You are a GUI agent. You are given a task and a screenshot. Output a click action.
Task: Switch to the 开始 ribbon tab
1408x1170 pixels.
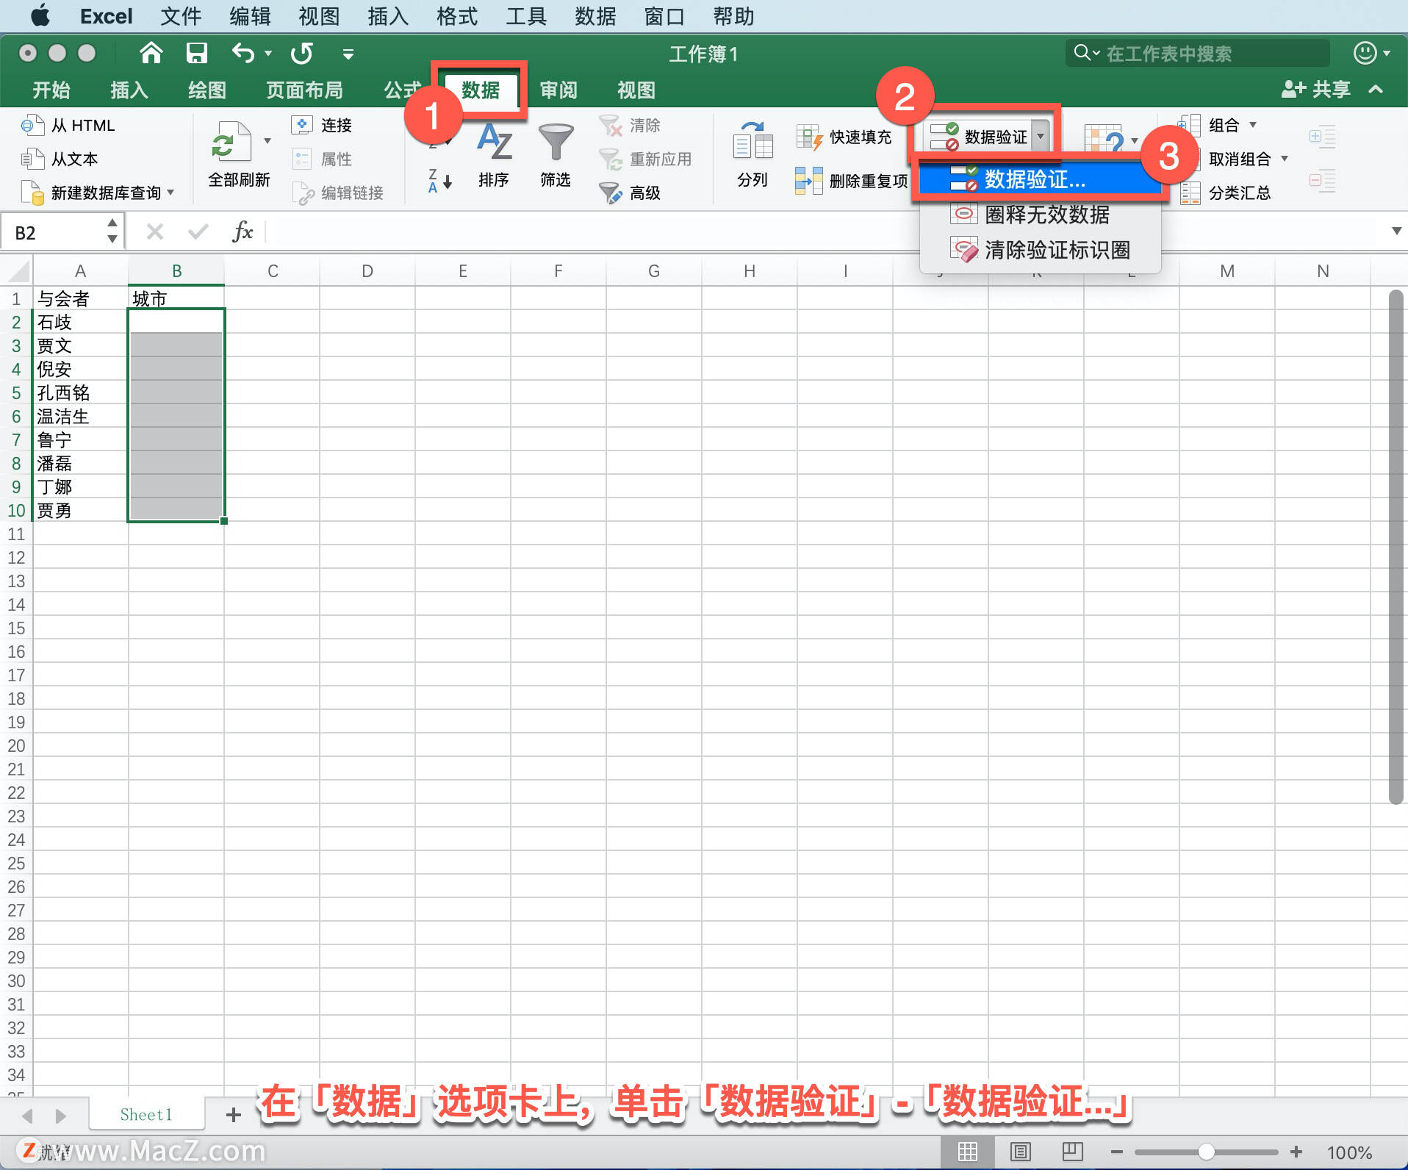tap(50, 89)
